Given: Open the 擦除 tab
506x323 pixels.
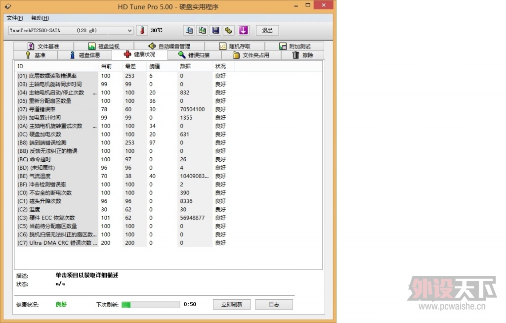Looking at the screenshot, I should coord(303,55).
